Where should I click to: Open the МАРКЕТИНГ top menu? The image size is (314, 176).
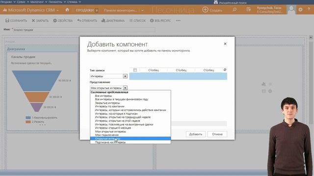coord(39,2)
